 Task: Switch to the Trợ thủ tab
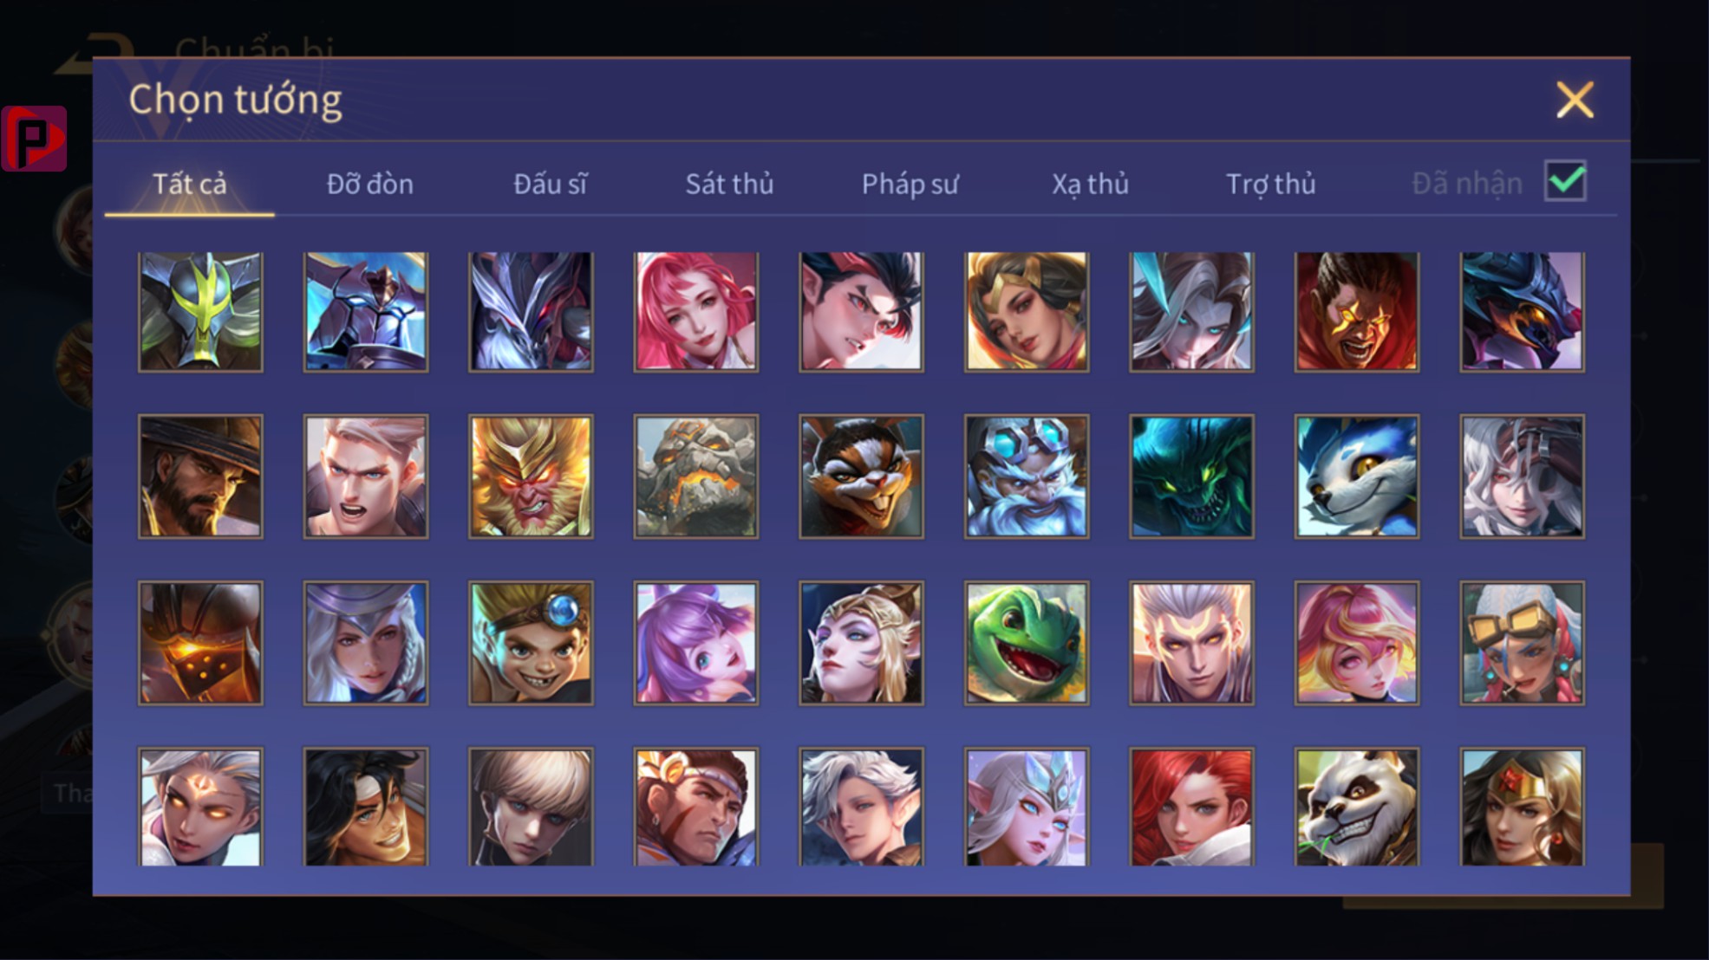point(1270,184)
